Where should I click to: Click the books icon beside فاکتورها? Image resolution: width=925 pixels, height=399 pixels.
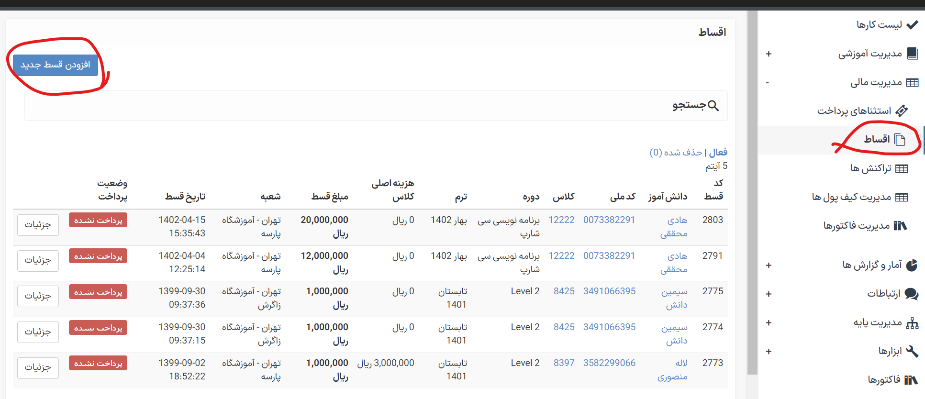click(911, 380)
